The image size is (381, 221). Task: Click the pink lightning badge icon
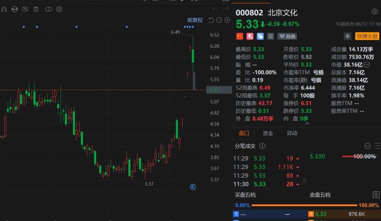click(250, 36)
